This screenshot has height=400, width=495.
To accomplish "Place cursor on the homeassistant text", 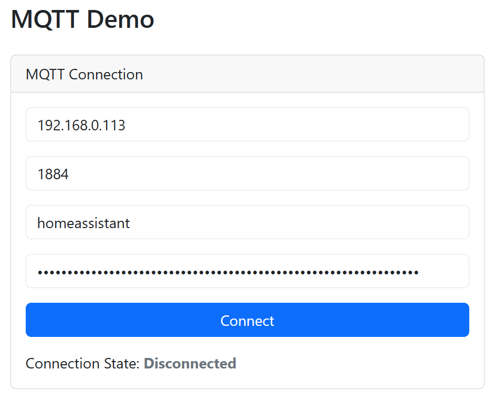I will [83, 223].
